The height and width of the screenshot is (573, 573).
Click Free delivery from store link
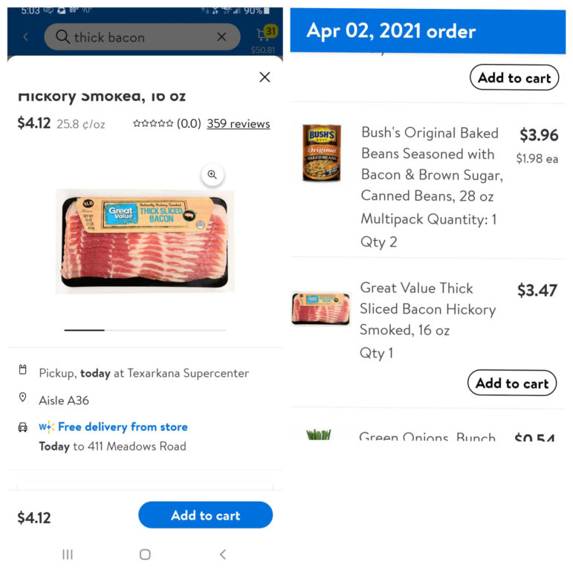pos(122,427)
